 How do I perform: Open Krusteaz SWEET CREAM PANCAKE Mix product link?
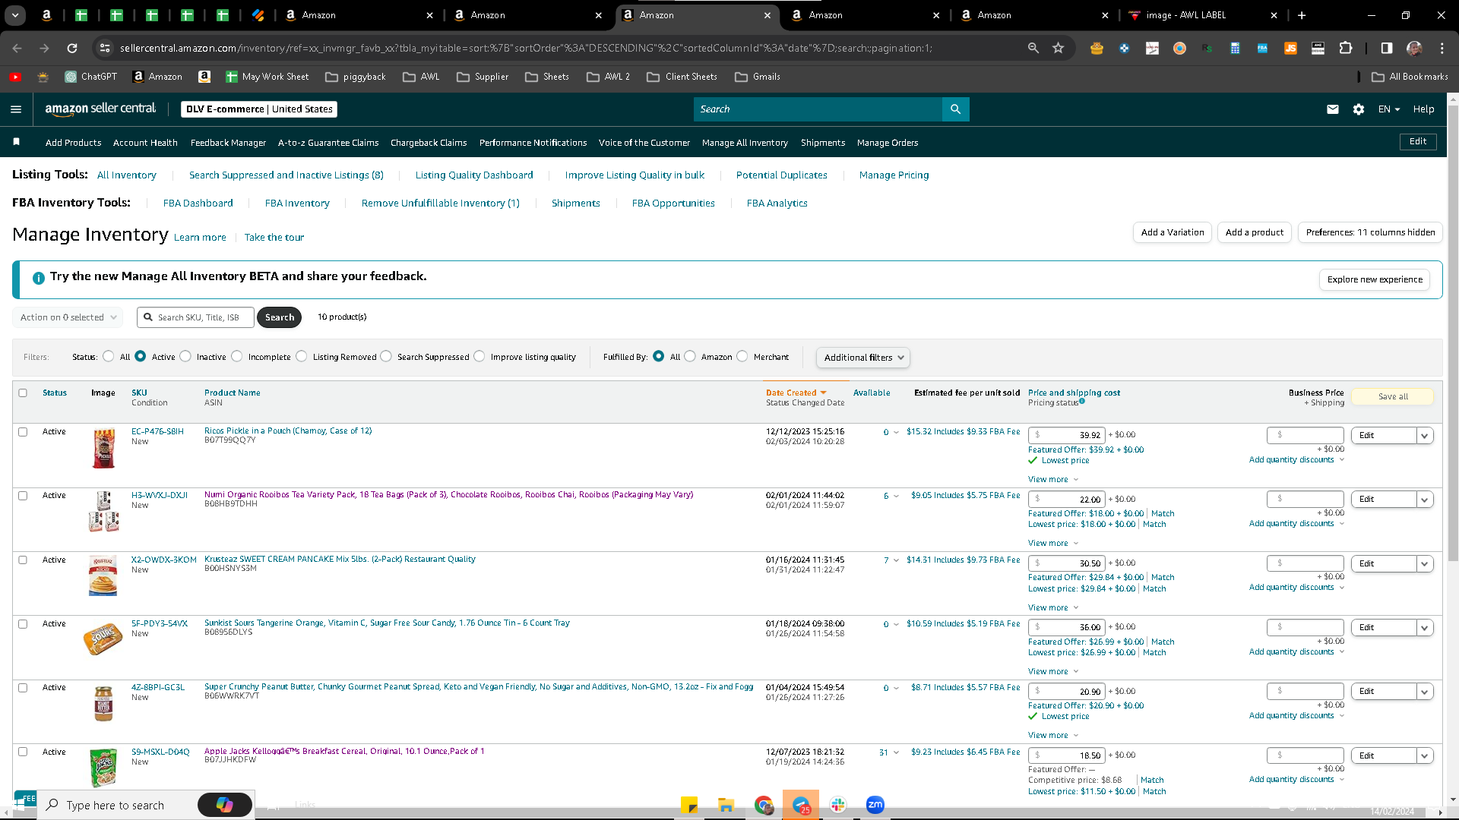pos(340,559)
